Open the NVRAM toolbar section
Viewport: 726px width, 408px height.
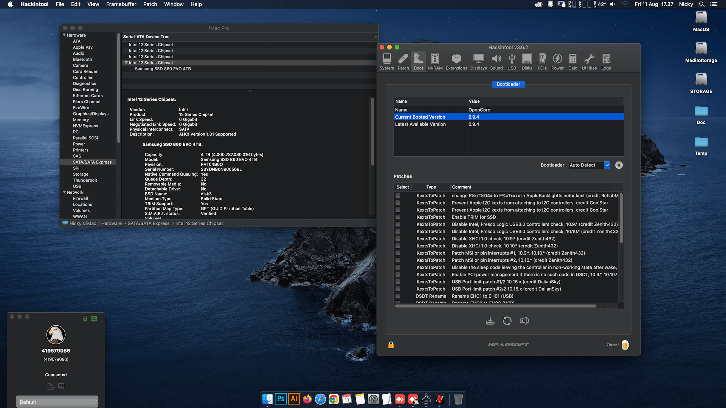click(435, 62)
